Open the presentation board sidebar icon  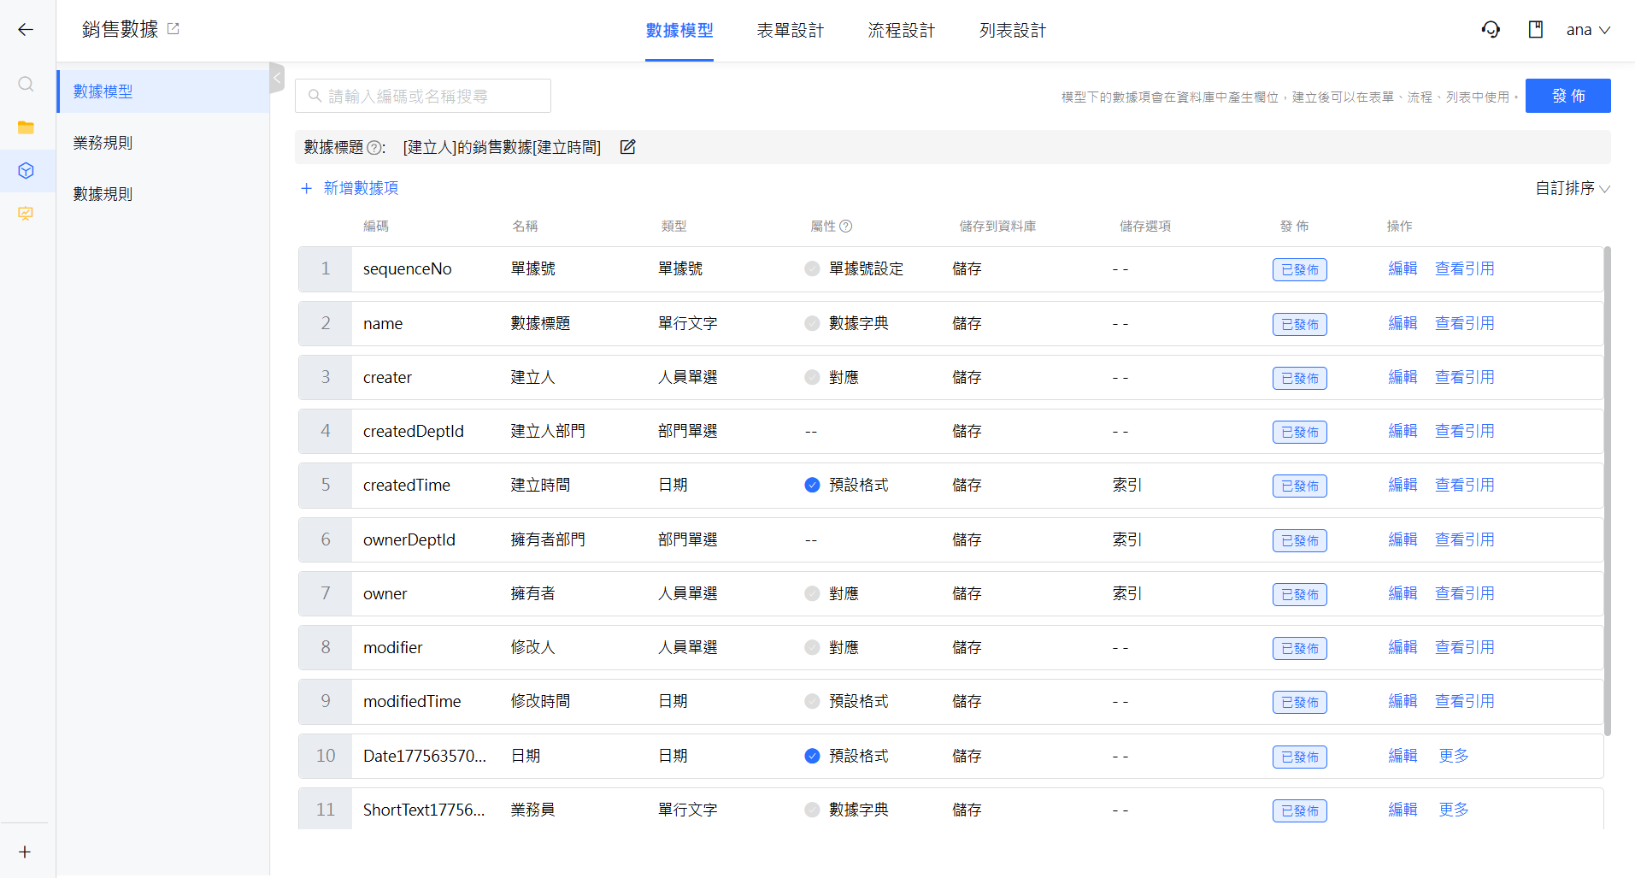pos(26,214)
